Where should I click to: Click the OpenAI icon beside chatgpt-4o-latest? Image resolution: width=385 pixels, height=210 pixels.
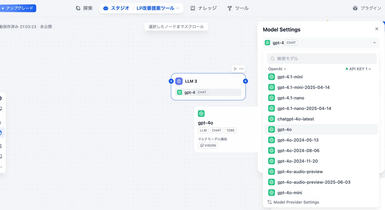[x=272, y=119]
